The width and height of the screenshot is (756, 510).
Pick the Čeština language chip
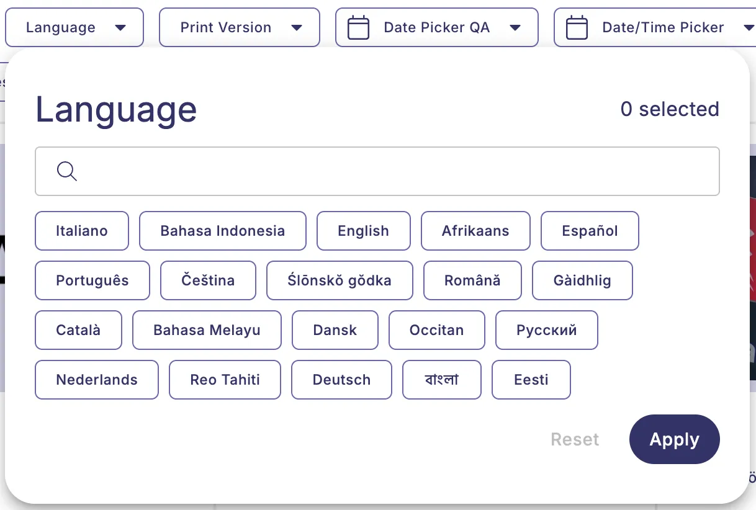click(x=208, y=280)
